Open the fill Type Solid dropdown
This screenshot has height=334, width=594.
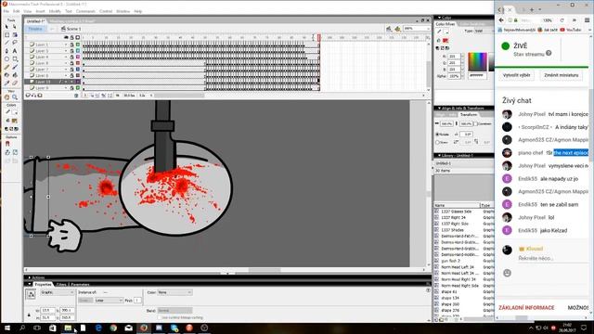point(484,31)
